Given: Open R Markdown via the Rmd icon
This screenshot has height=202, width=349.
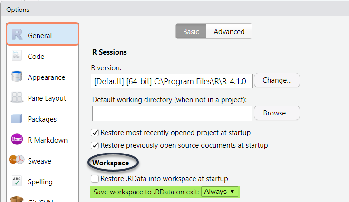Looking at the screenshot, I should point(17,140).
